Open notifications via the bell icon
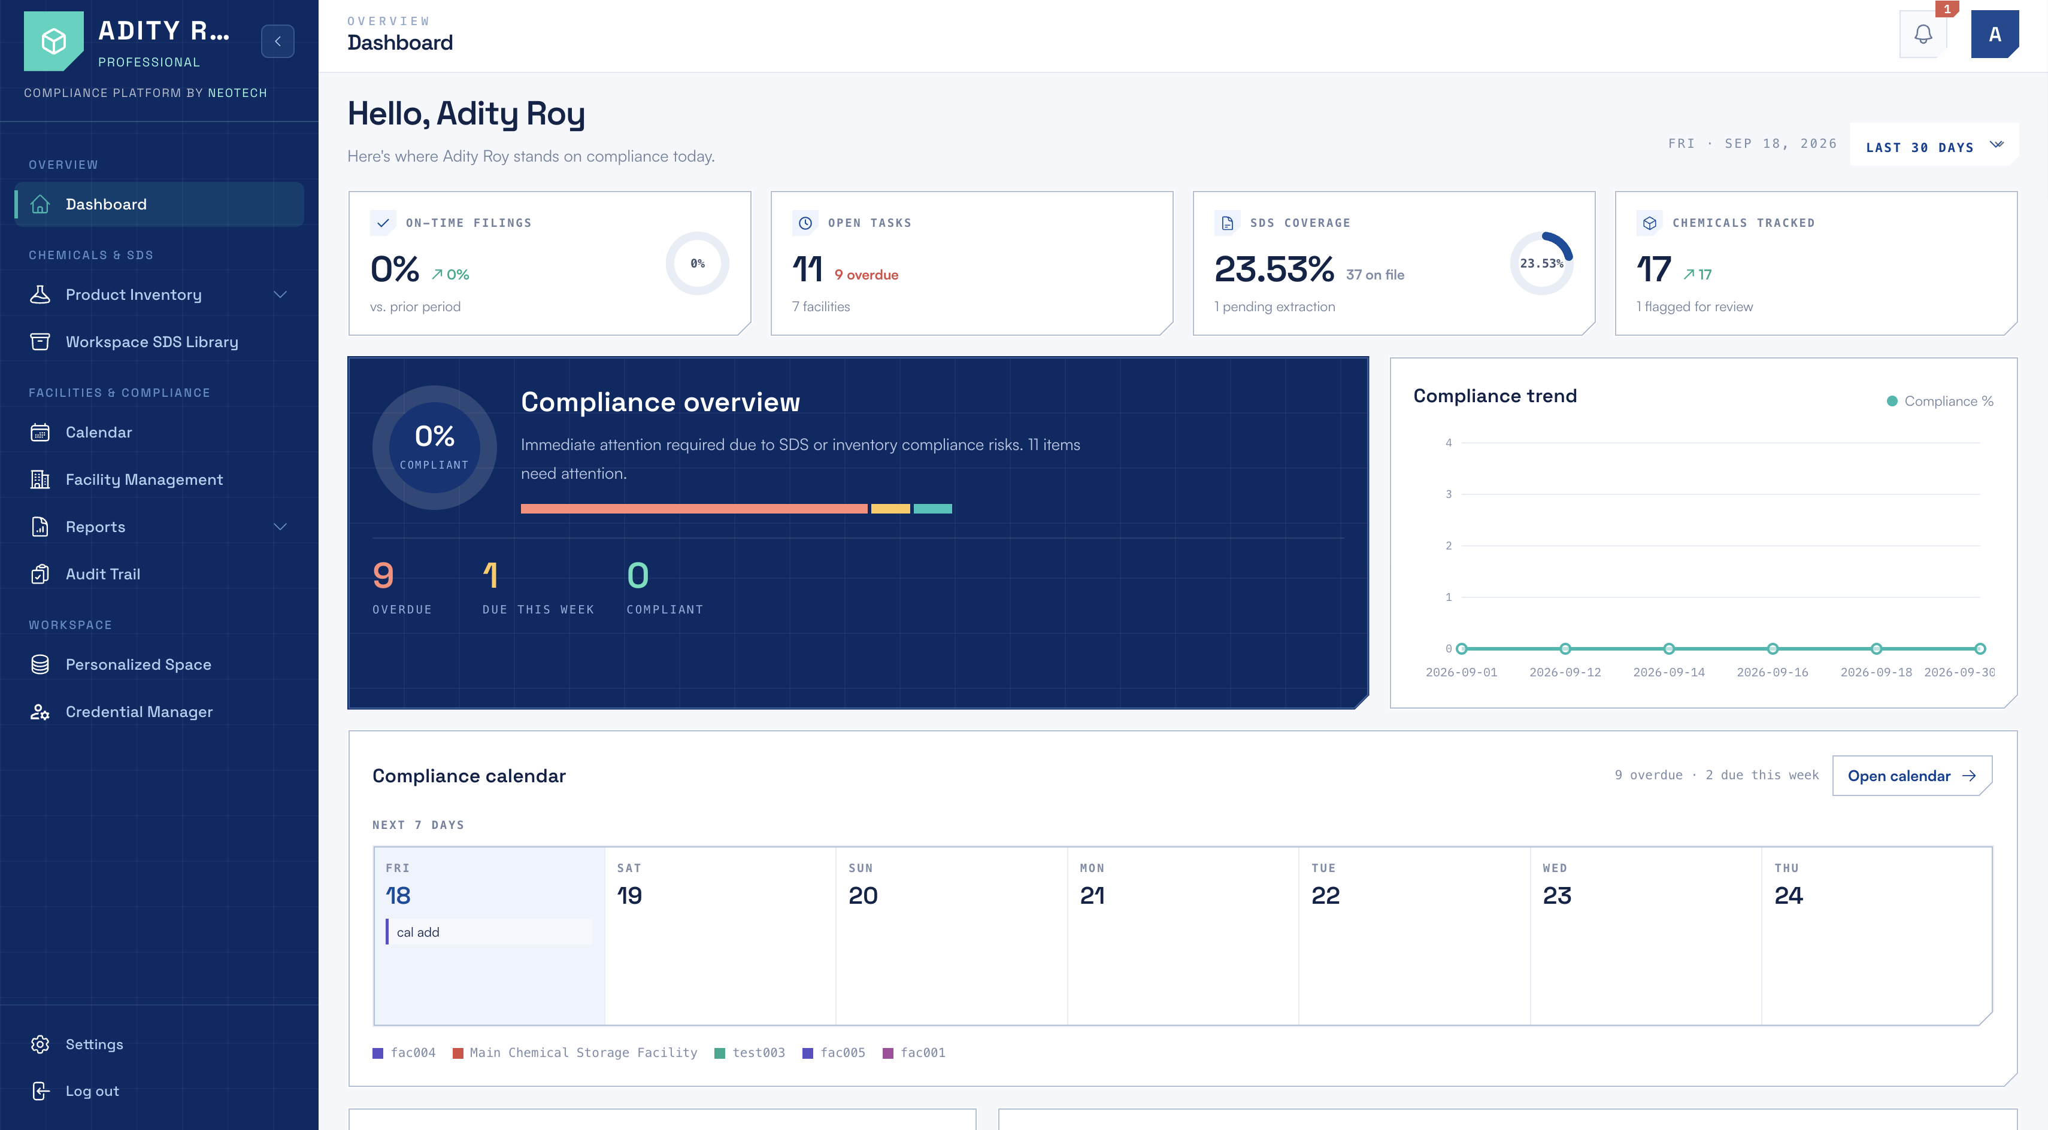 click(1923, 34)
